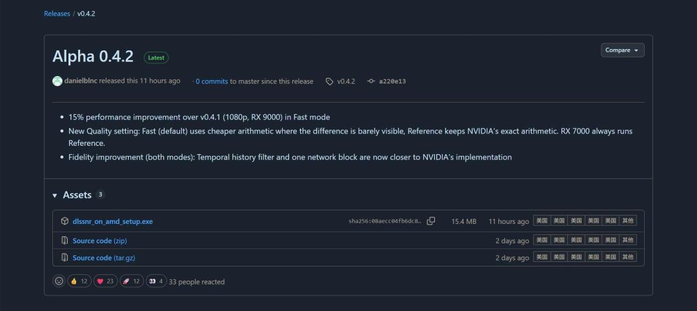This screenshot has height=311, width=697.
Task: Click the file icon beside Source code (tar.gz)
Action: click(x=65, y=257)
